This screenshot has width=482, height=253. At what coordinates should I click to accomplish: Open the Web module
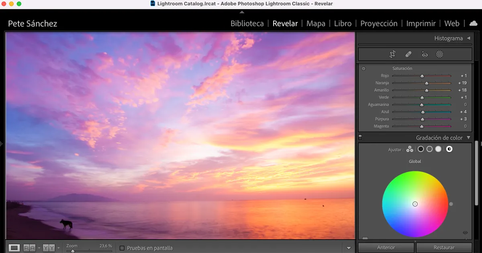point(452,23)
